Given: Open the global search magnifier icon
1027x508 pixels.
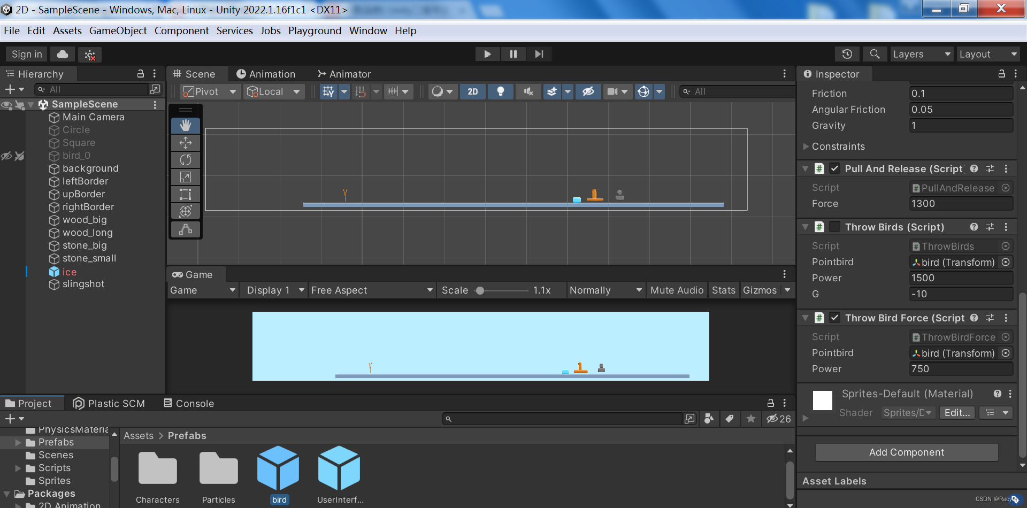Looking at the screenshot, I should tap(875, 54).
